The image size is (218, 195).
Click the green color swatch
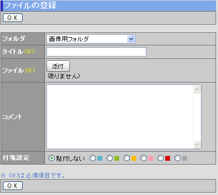(x=117, y=158)
